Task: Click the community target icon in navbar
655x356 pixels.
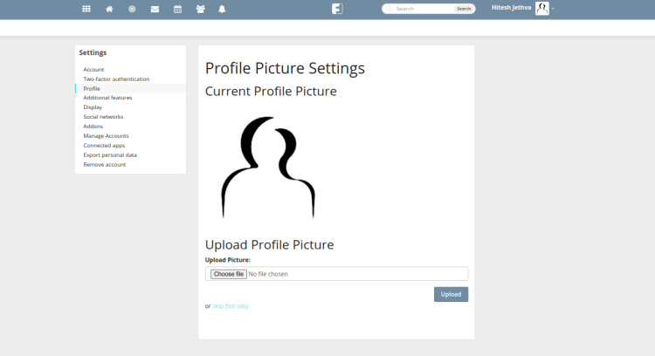Action: [132, 9]
